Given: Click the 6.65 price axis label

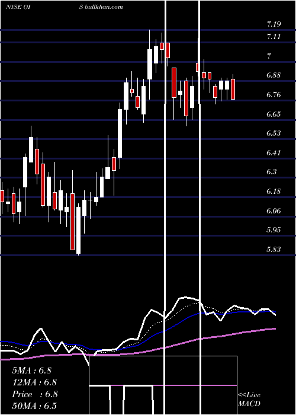Looking at the screenshot, I should coord(274,114).
